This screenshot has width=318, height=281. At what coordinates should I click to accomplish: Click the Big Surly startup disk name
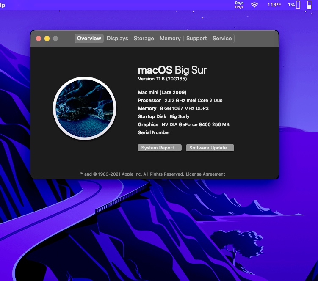tap(180, 116)
